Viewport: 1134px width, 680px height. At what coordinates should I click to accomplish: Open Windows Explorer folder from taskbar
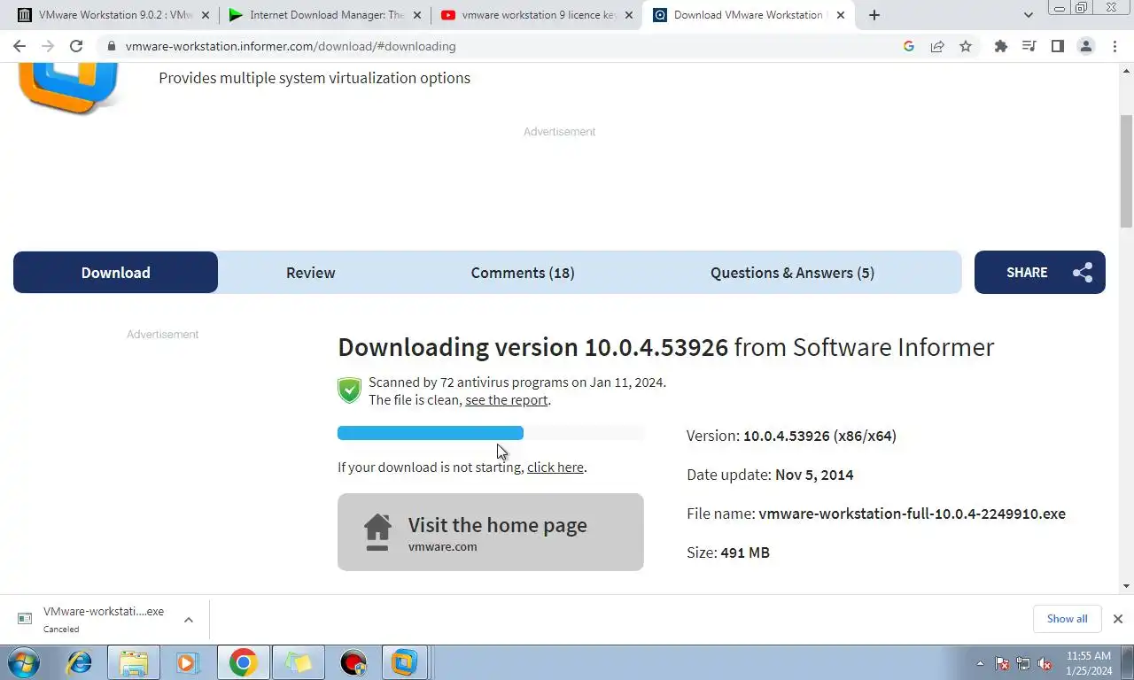134,662
